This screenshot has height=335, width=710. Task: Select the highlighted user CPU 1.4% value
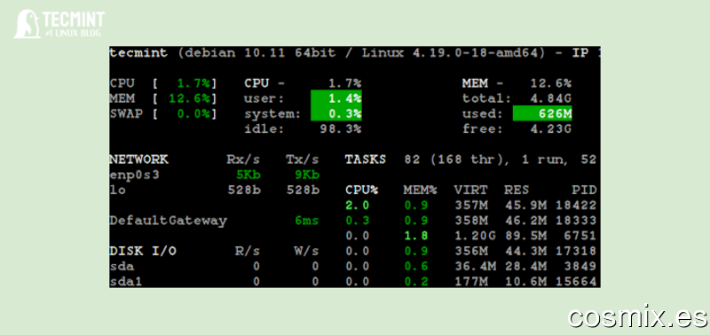click(336, 97)
